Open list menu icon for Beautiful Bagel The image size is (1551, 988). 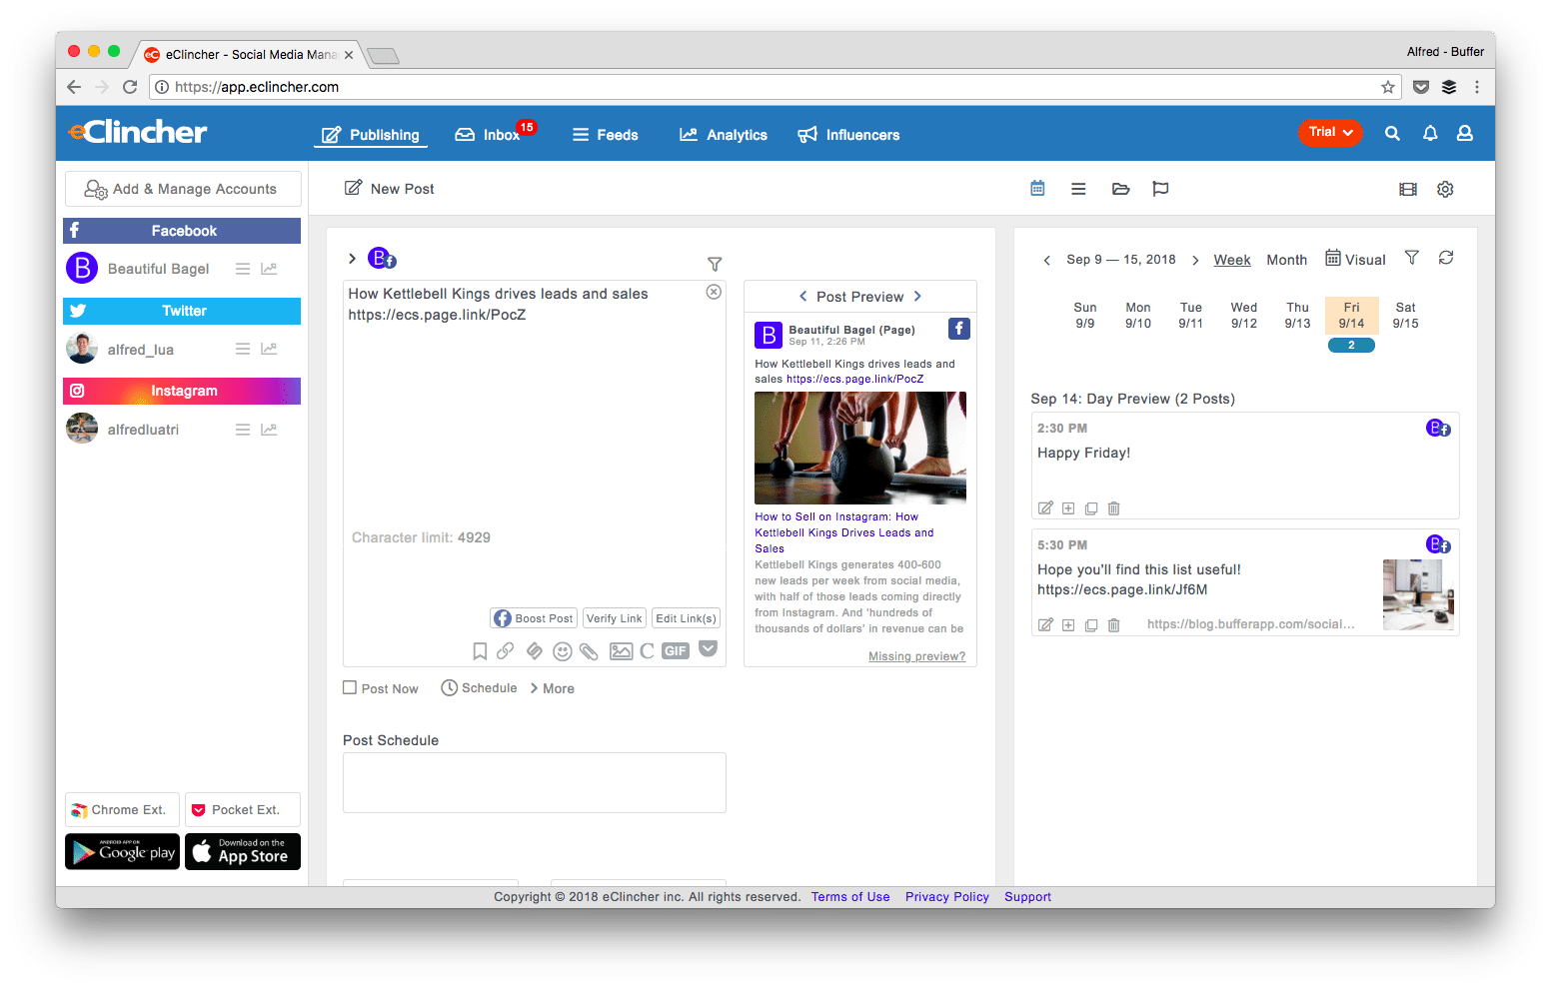point(243,269)
